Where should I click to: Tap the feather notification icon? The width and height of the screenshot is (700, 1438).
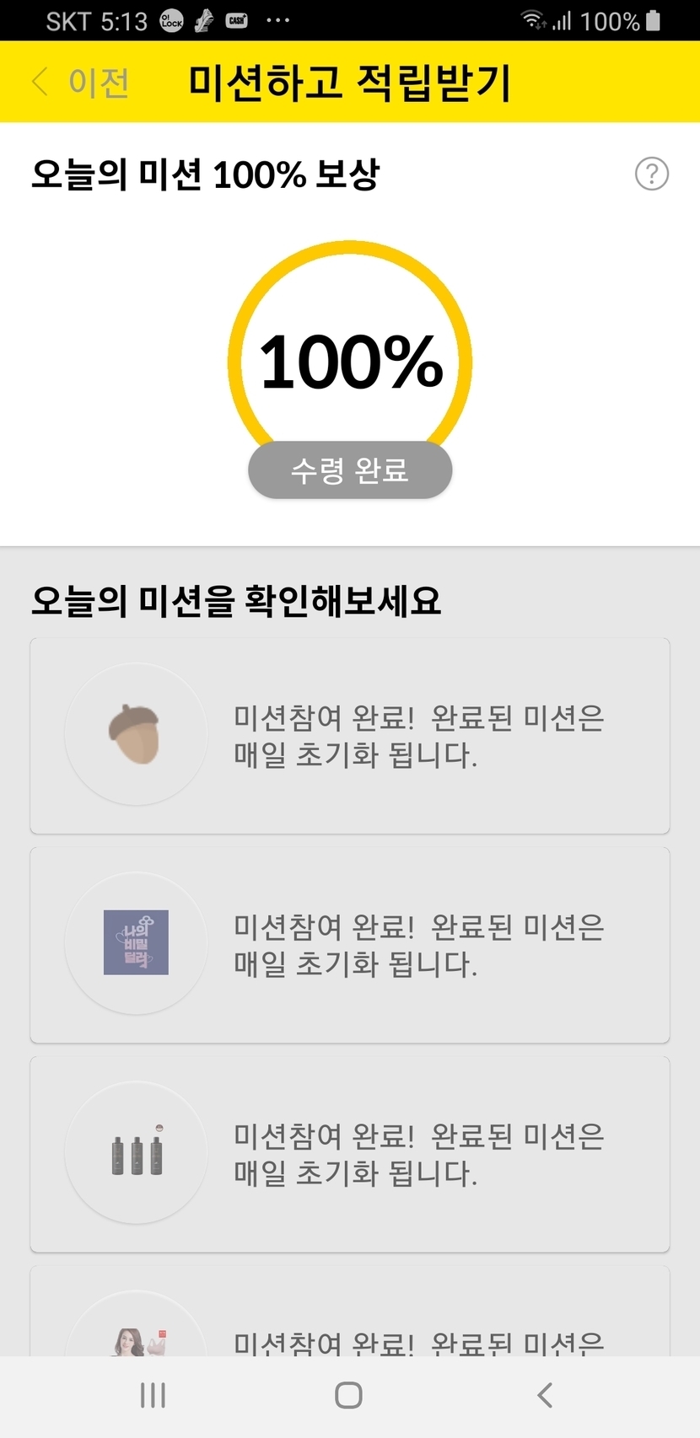pyautogui.click(x=204, y=21)
